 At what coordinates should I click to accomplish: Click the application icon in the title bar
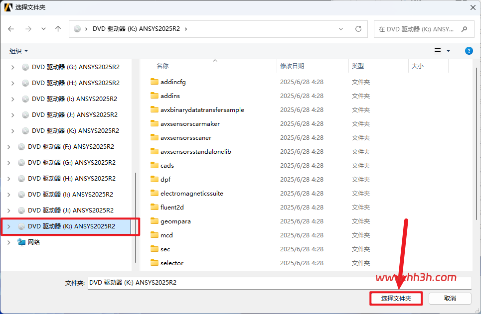point(8,7)
